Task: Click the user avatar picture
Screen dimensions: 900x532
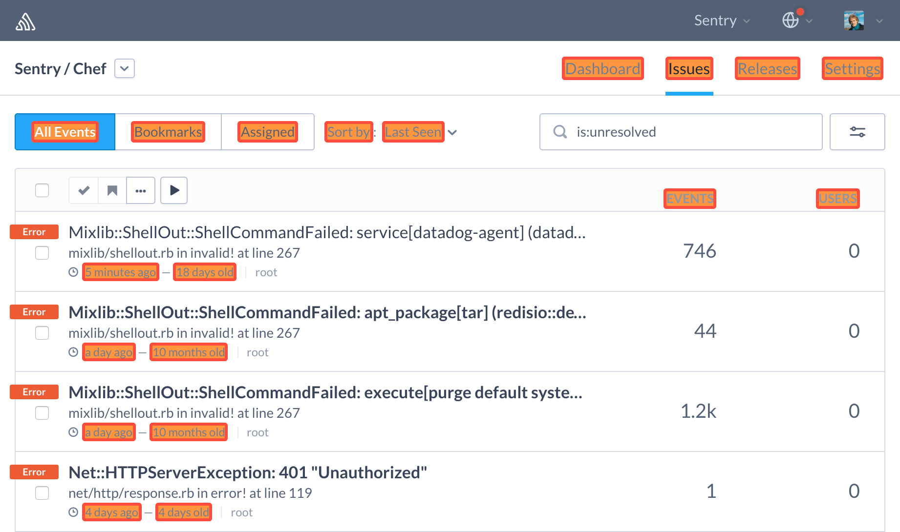Action: click(x=854, y=20)
